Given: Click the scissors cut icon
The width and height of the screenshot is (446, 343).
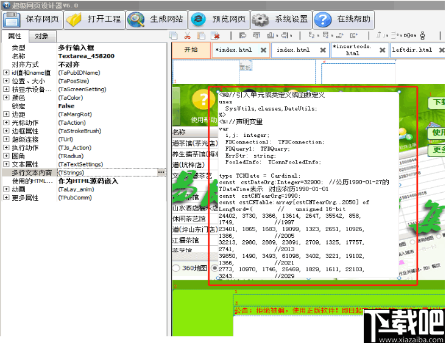Looking at the screenshot, I should click(x=187, y=35).
